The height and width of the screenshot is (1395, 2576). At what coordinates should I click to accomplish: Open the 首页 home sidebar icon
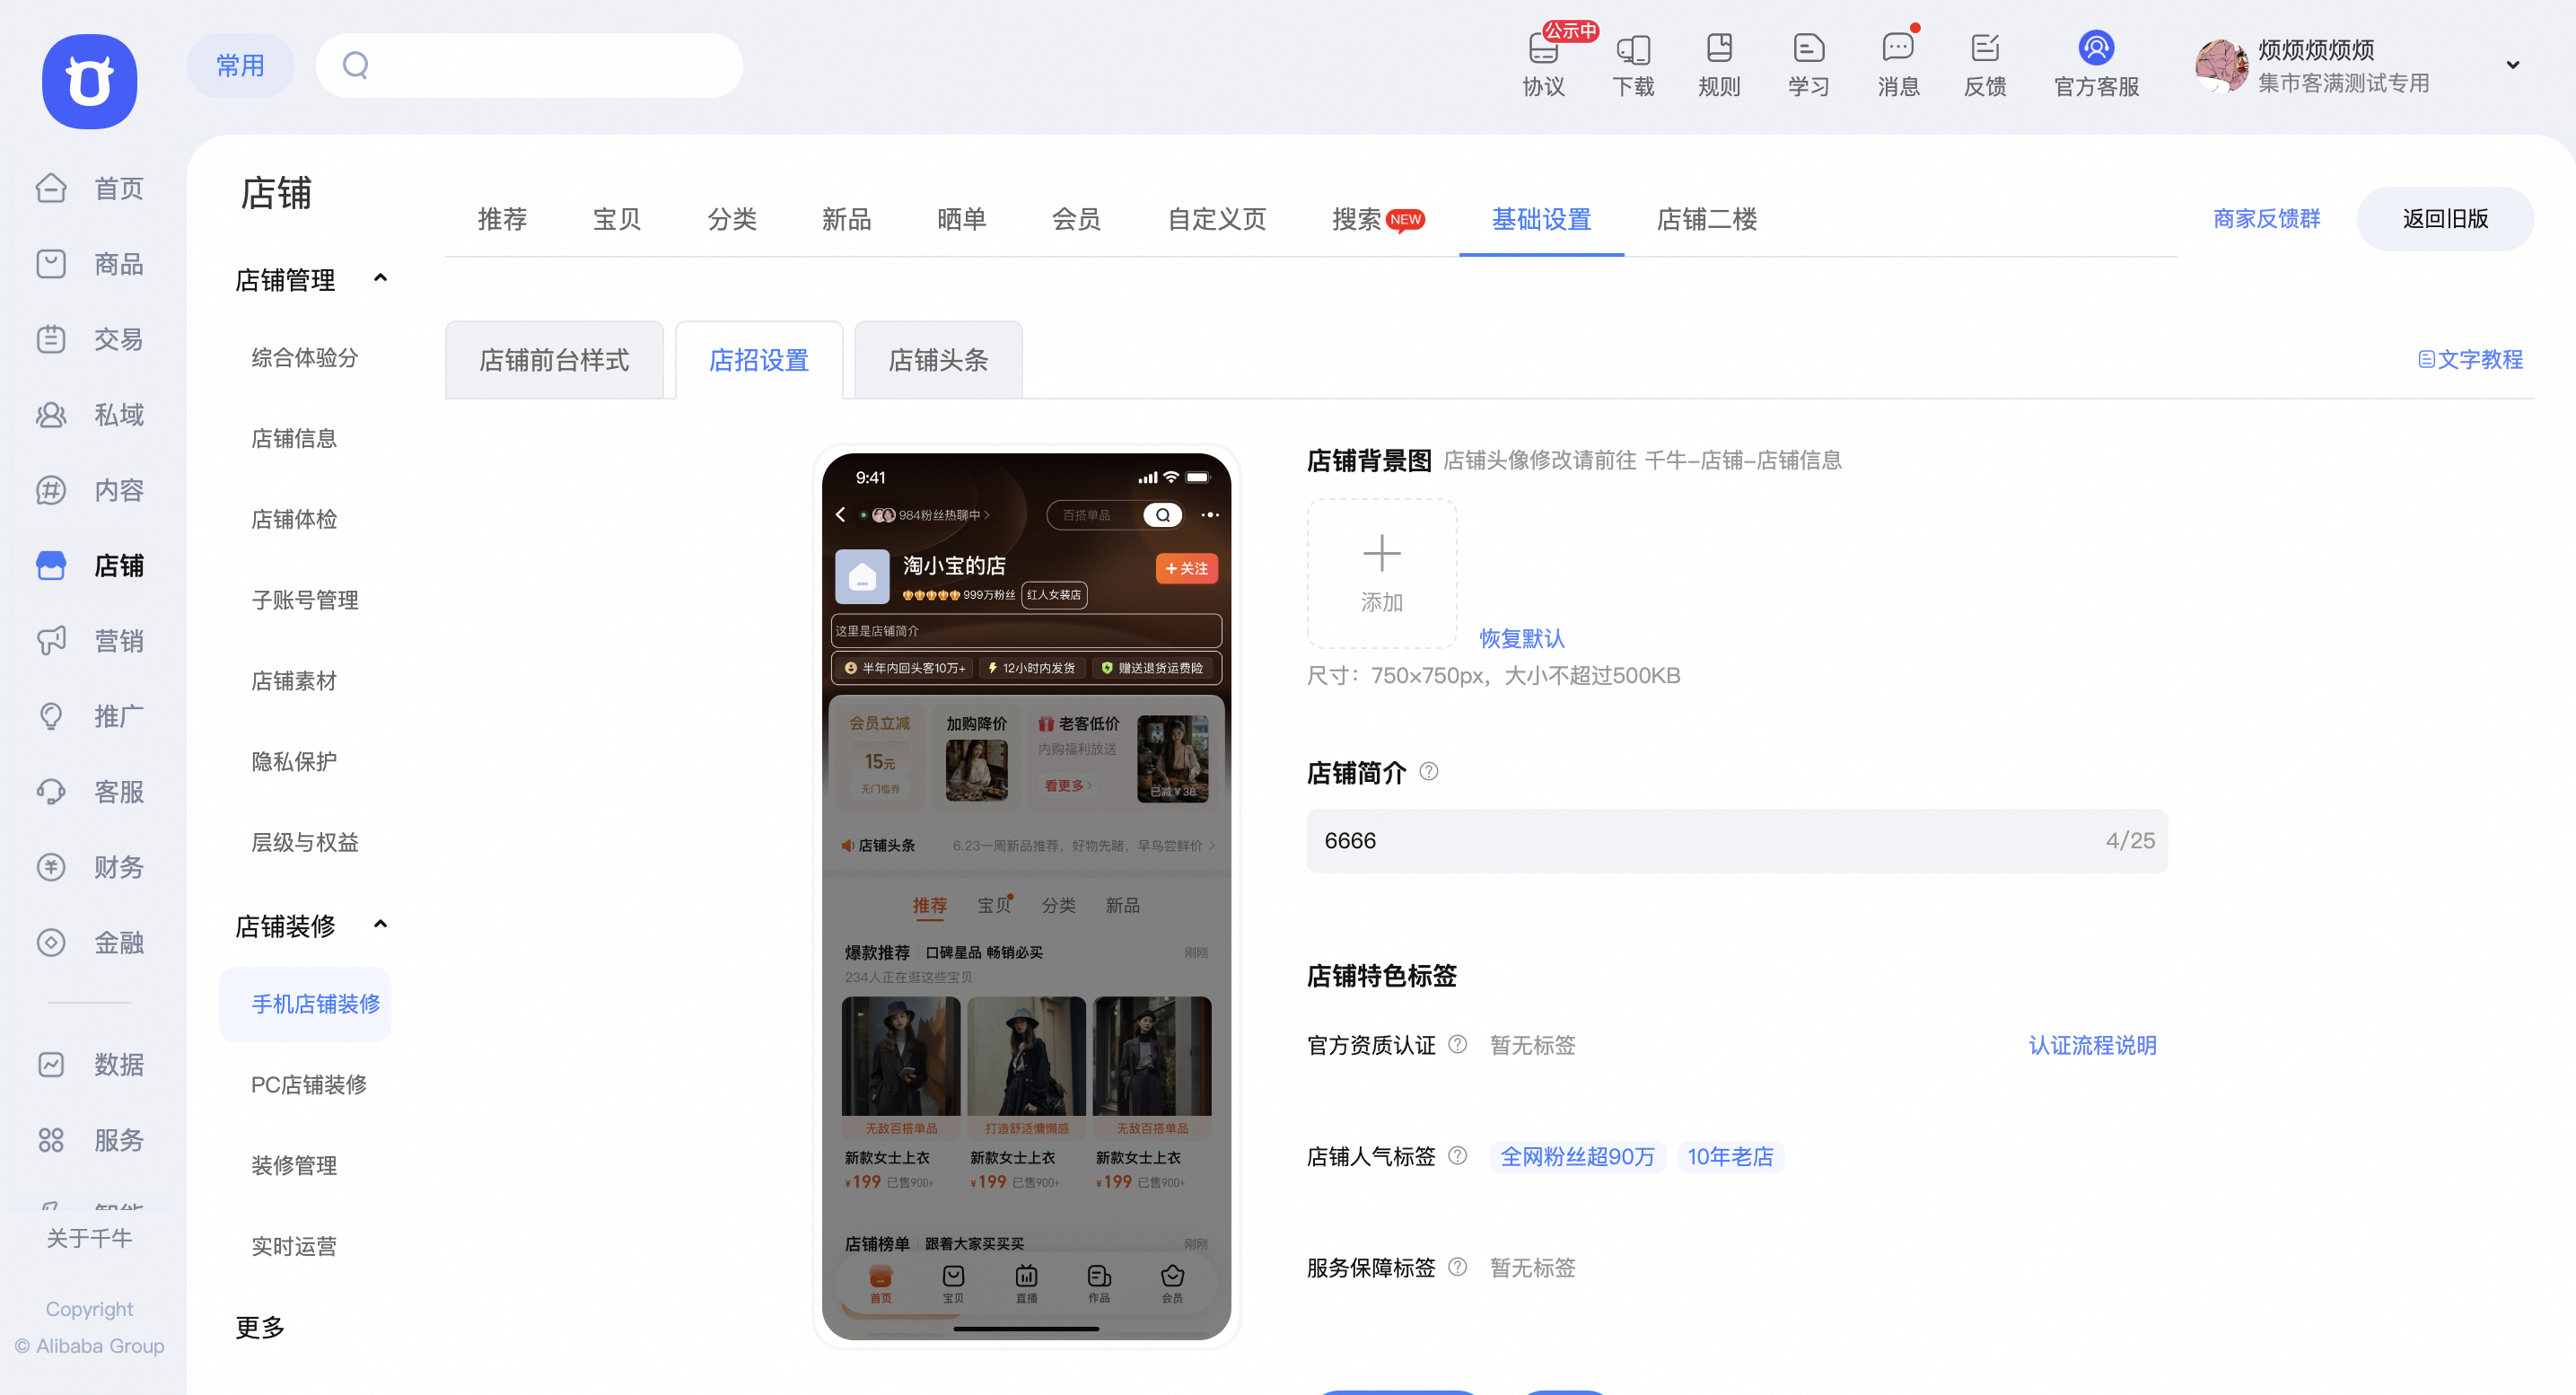point(51,188)
